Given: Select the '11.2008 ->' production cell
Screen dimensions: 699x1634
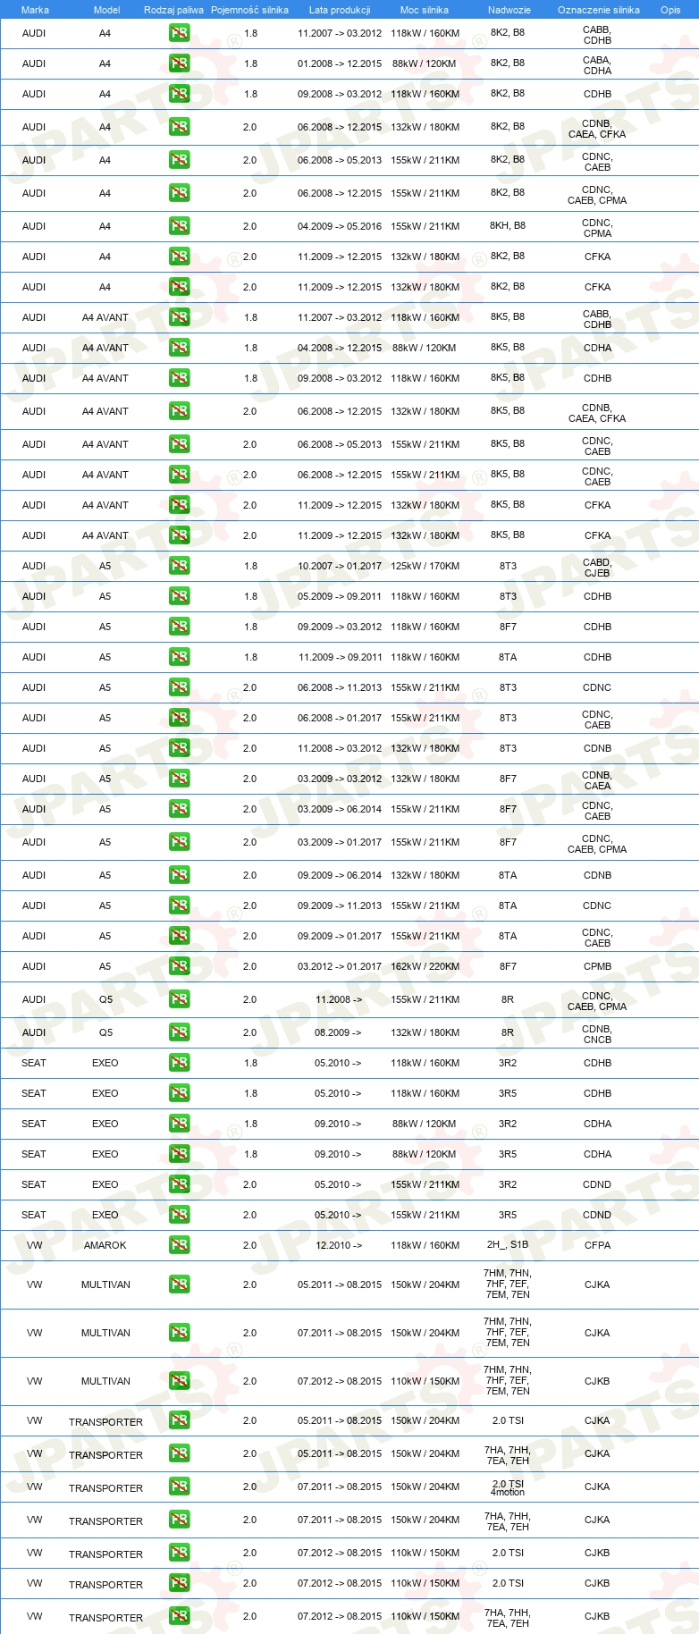Looking at the screenshot, I should coord(339,999).
